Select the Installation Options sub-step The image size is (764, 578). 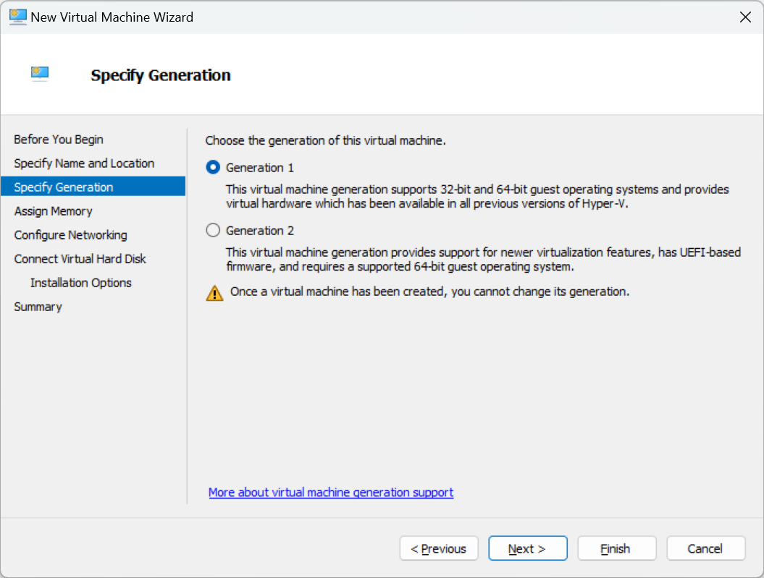pyautogui.click(x=81, y=283)
